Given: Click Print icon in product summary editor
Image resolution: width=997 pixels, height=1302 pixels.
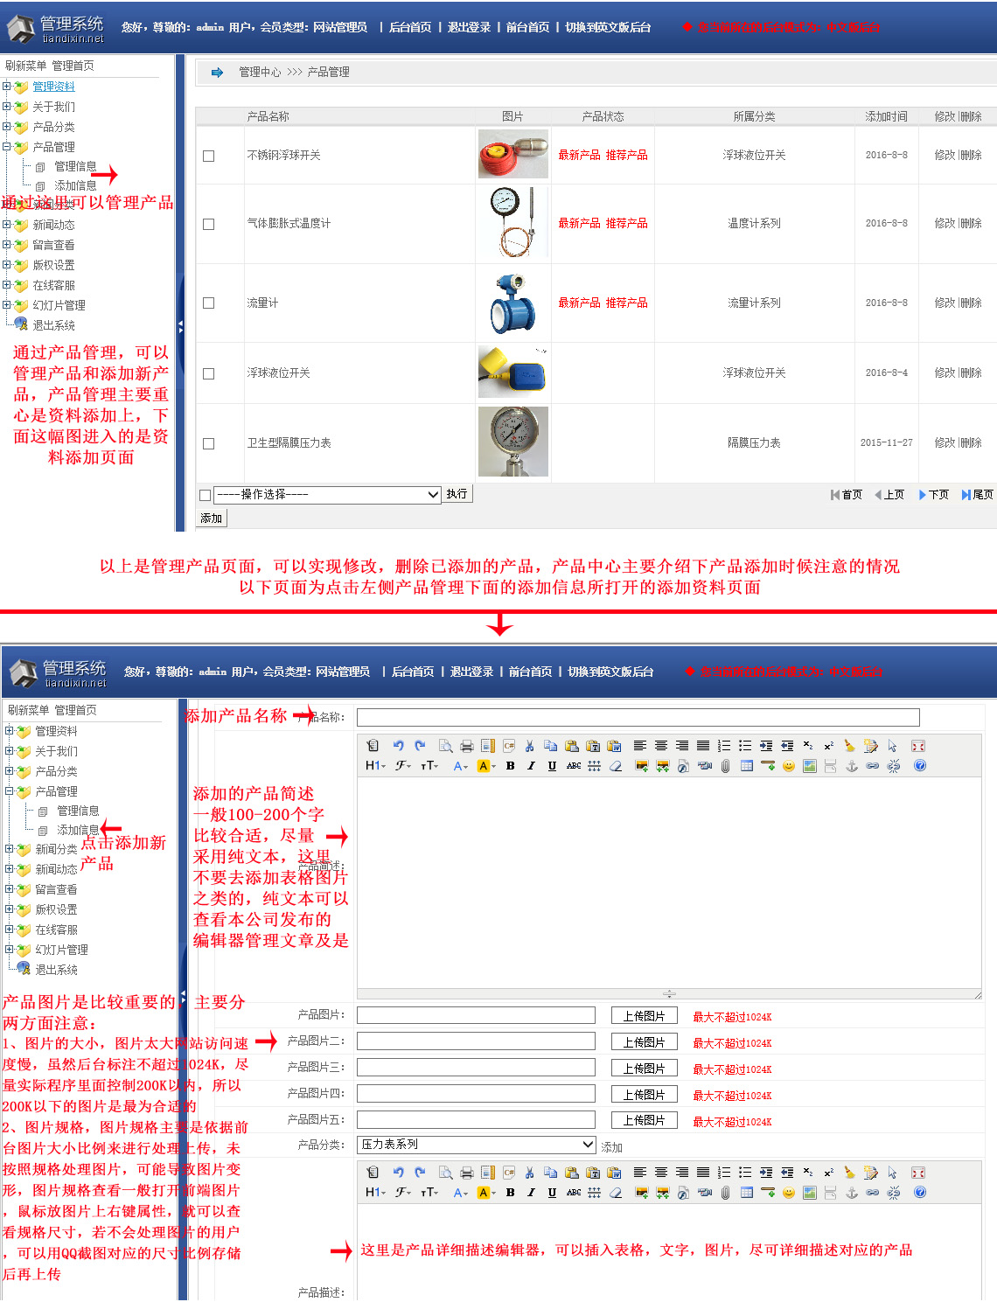Looking at the screenshot, I should [466, 746].
